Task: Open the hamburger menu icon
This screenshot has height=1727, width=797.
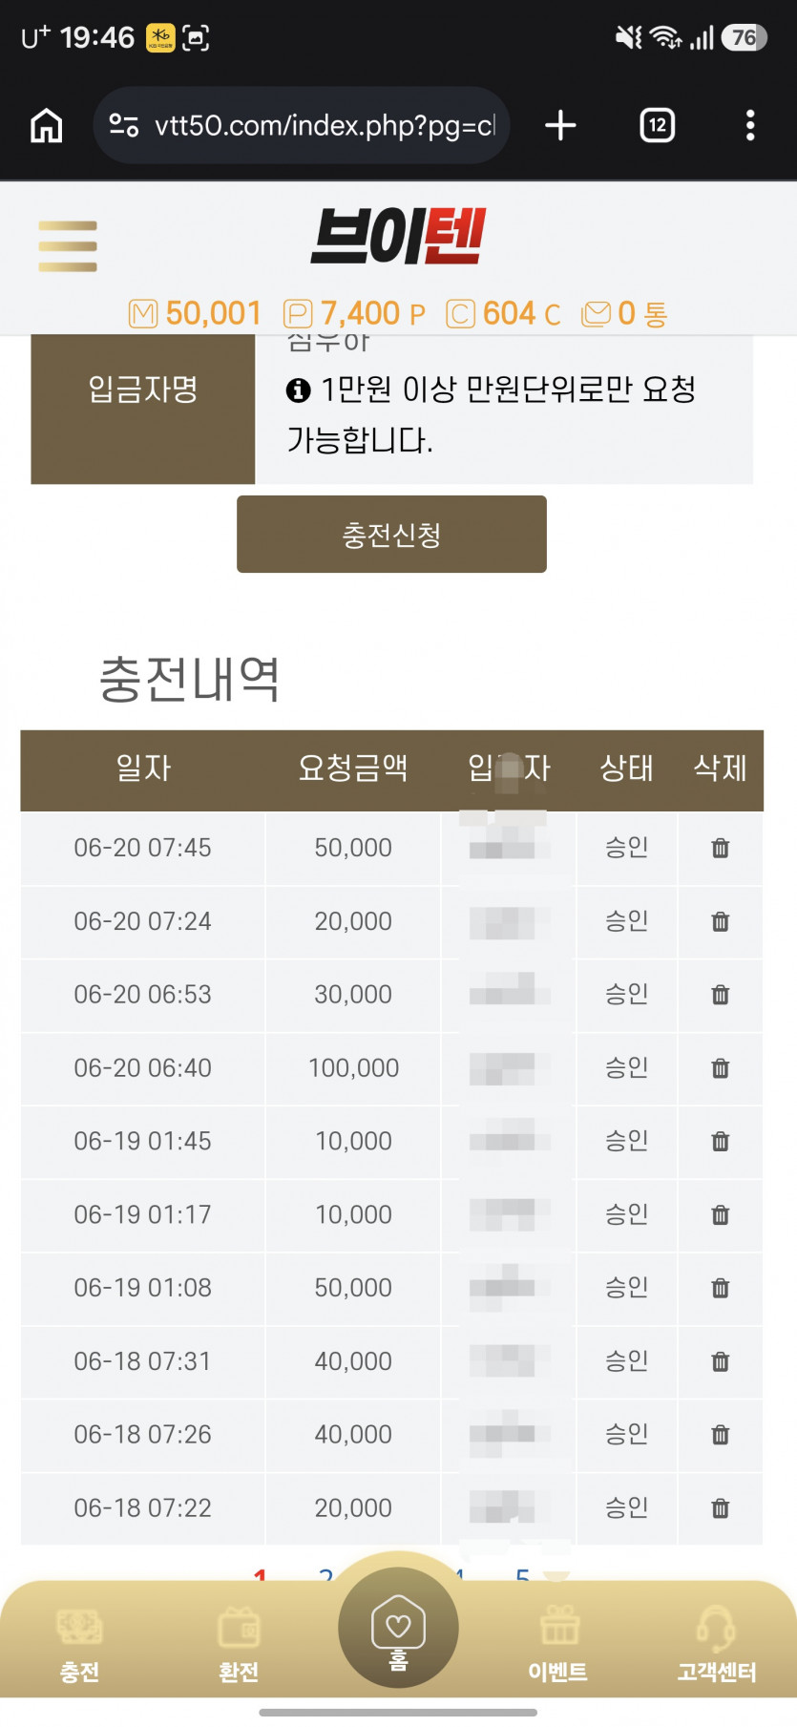Action: [x=67, y=246]
